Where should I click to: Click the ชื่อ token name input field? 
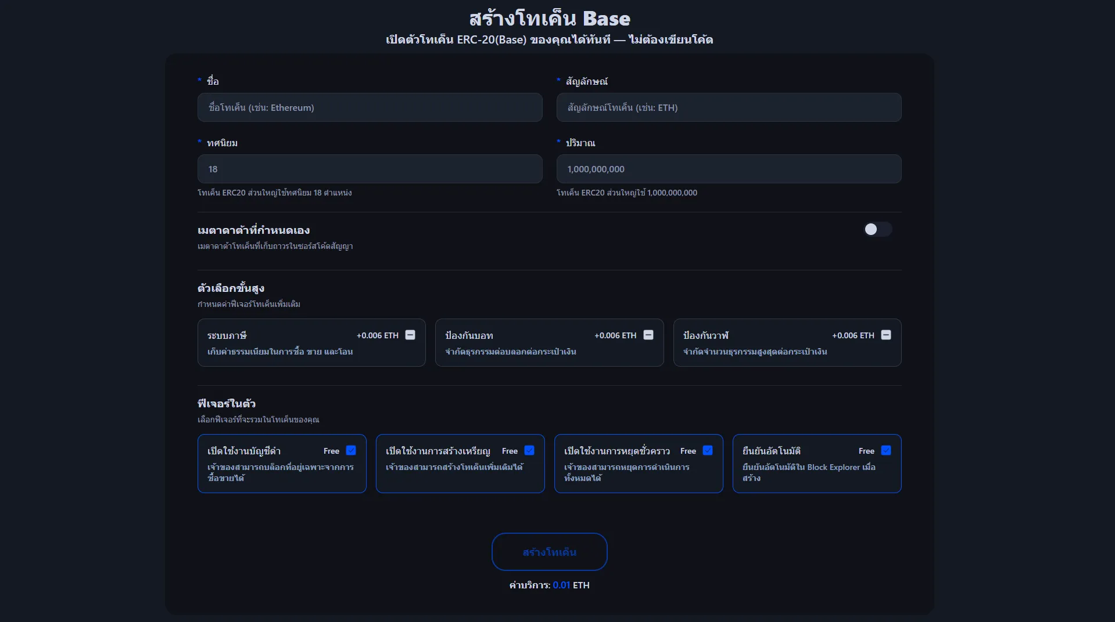tap(370, 107)
